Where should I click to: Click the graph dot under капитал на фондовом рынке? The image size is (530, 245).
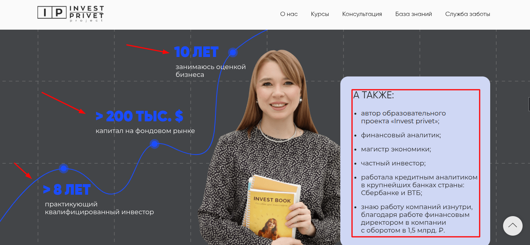pos(155,144)
